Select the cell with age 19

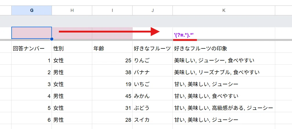click(112, 84)
